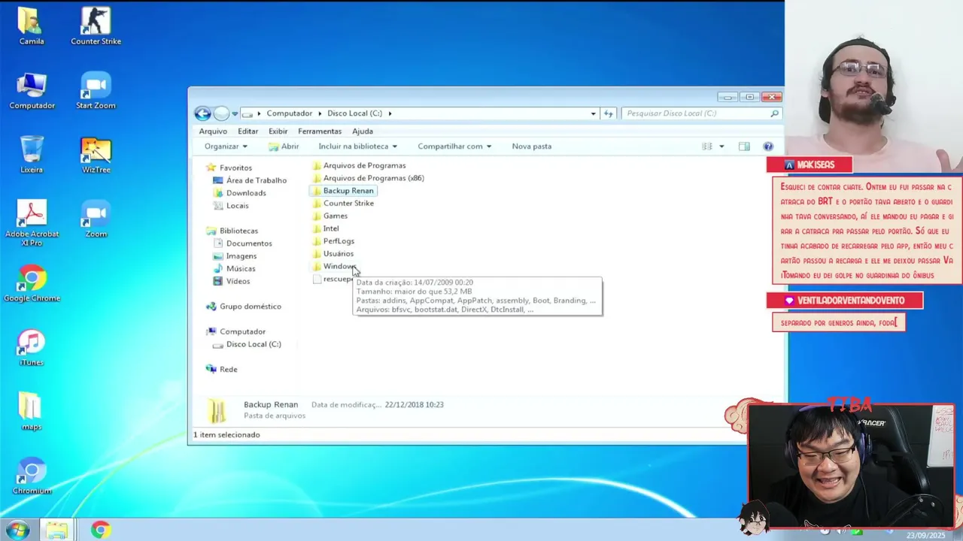The width and height of the screenshot is (963, 541).
Task: Open the Organizar dropdown
Action: click(226, 147)
